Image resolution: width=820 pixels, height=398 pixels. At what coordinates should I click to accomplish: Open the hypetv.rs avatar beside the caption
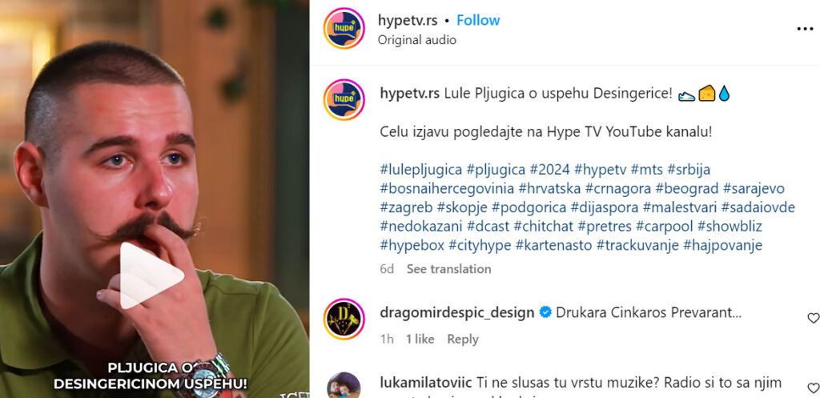[344, 100]
